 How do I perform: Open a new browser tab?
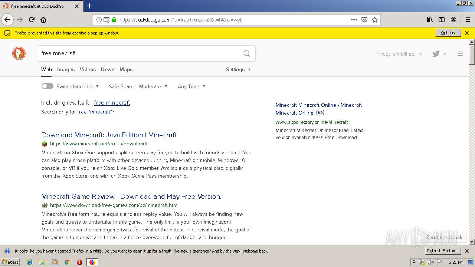click(89, 6)
